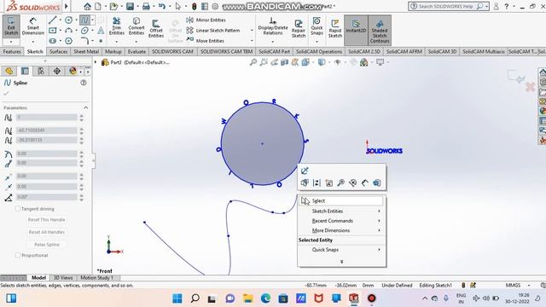This screenshot has width=546, height=307.
Task: Open PropertyManager tab icon
Action: coord(25,71)
